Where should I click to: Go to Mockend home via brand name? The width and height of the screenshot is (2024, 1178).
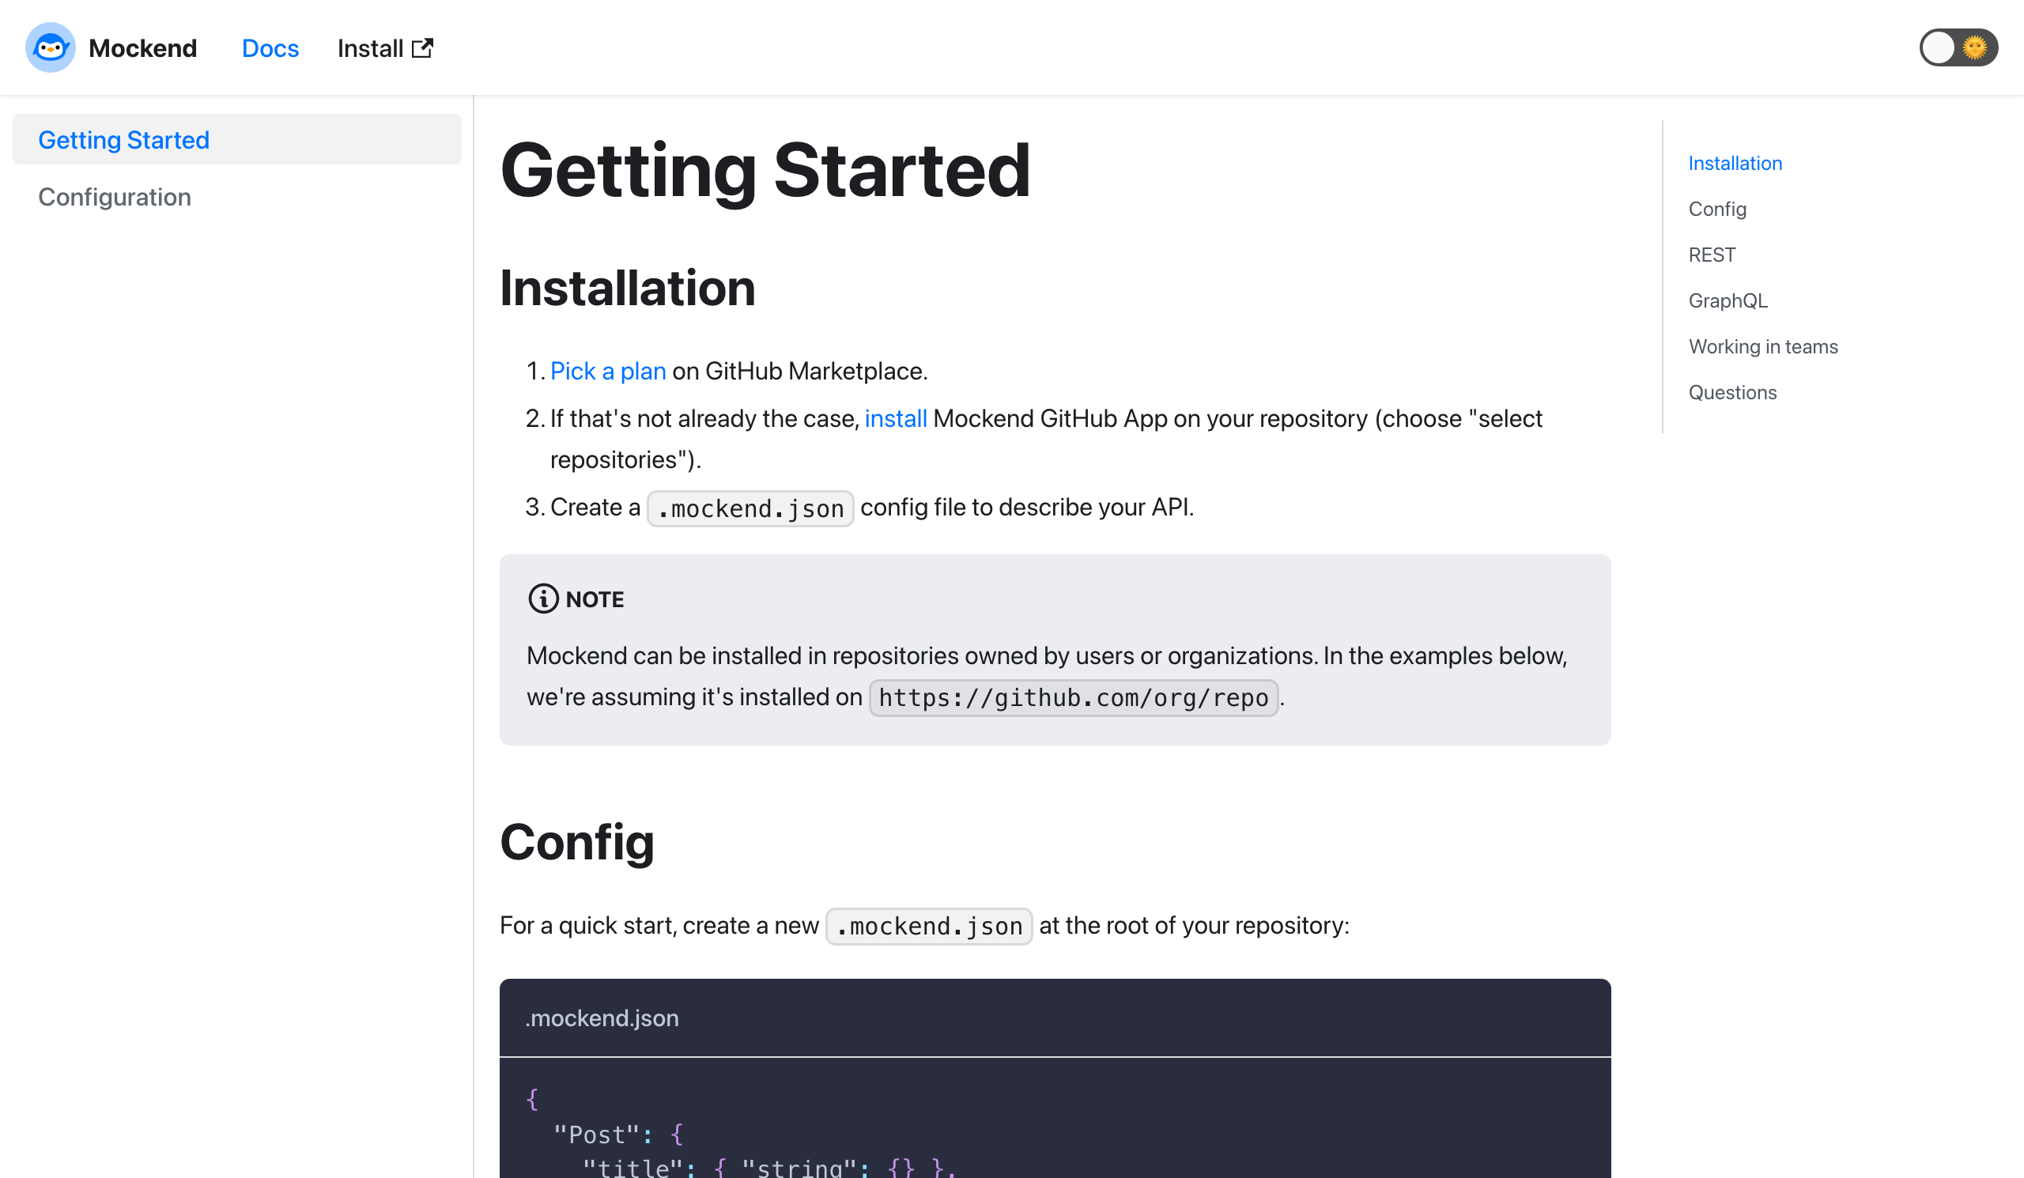pos(142,48)
